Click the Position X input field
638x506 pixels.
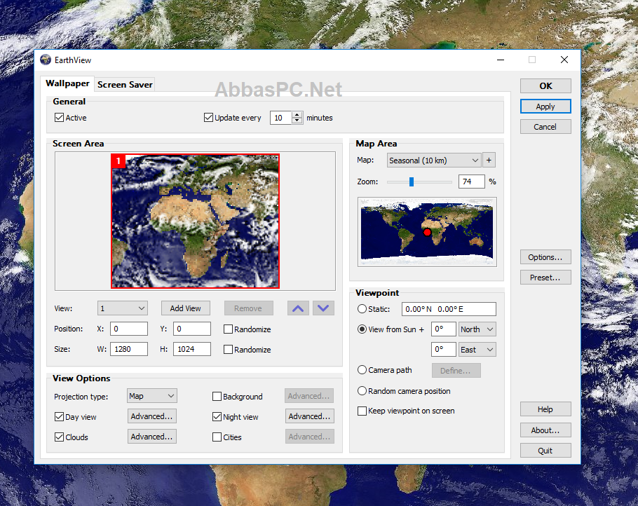click(x=129, y=329)
